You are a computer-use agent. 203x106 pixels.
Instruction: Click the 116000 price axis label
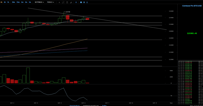coord(171,45)
